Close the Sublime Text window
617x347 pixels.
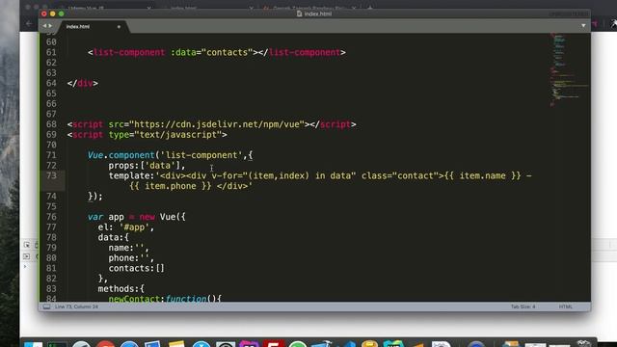pos(44,13)
